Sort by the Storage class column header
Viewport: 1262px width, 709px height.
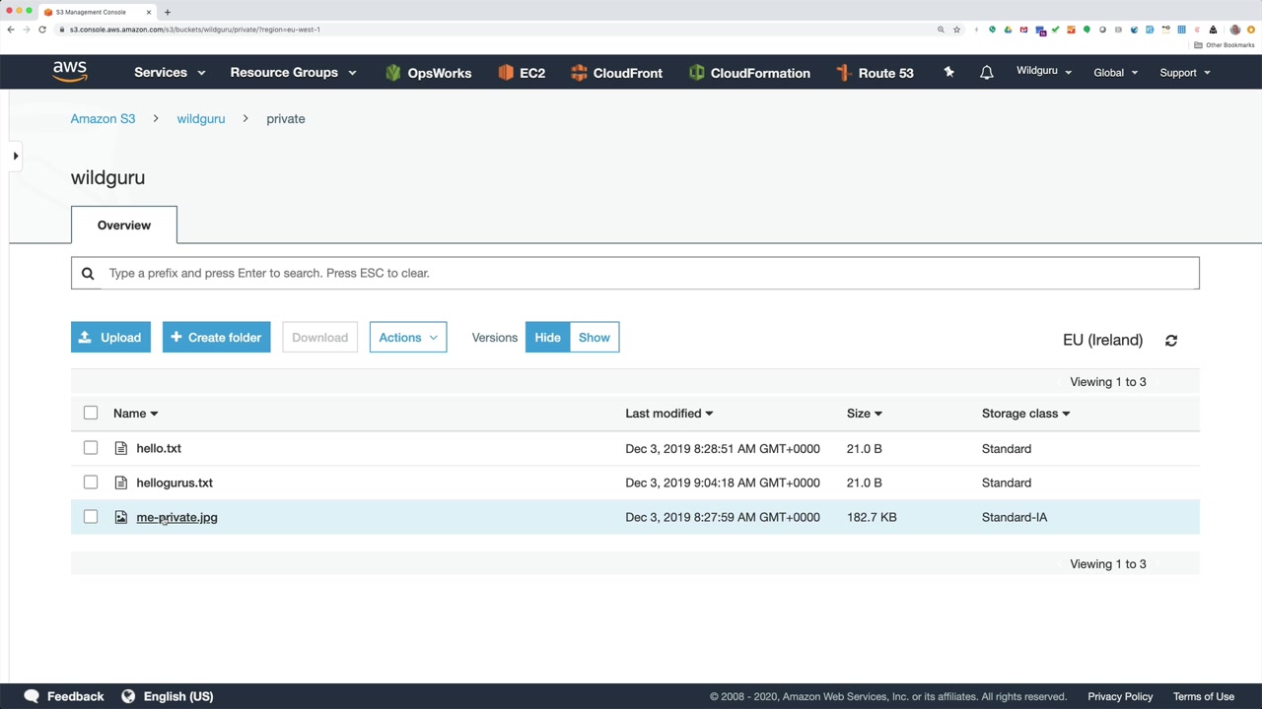(x=1025, y=414)
